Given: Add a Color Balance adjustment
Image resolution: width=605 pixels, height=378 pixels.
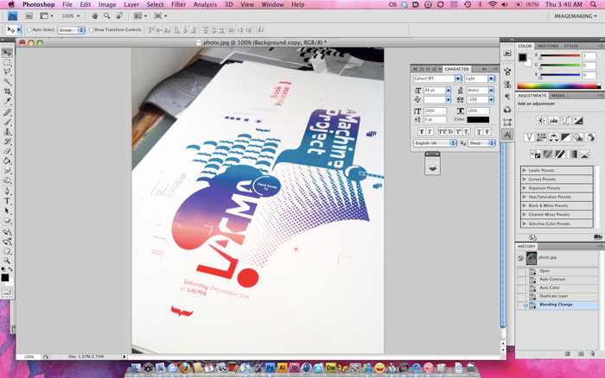Looking at the screenshot, I should pyautogui.click(x=553, y=137).
